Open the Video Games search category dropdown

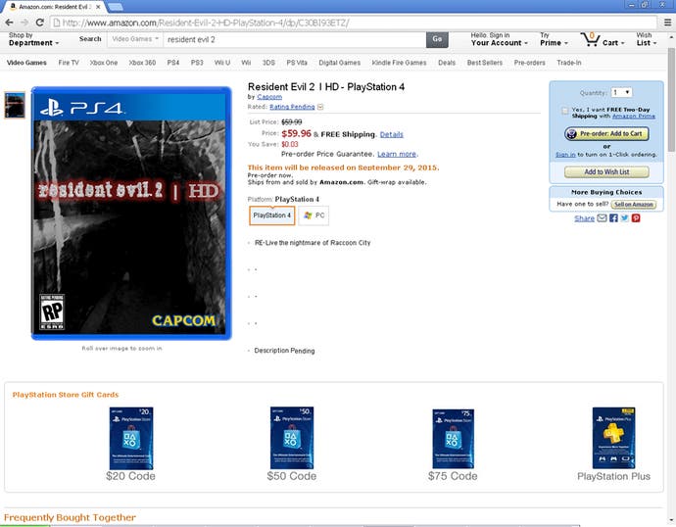coord(135,39)
